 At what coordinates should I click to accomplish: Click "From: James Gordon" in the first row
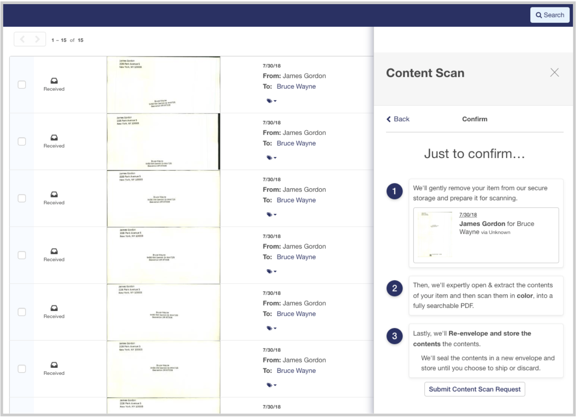coord(294,76)
